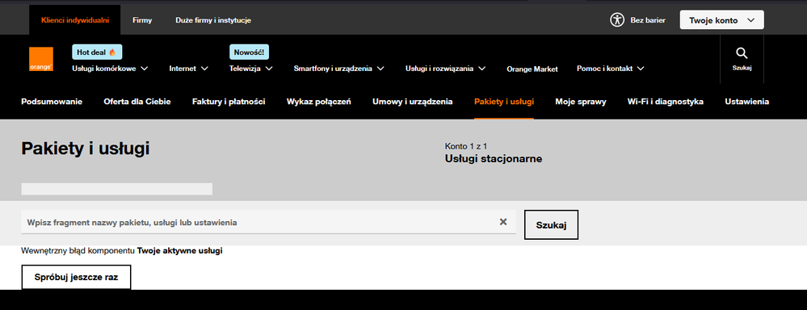Open the search magnifier icon
Screen dimensions: 807x310
point(742,53)
